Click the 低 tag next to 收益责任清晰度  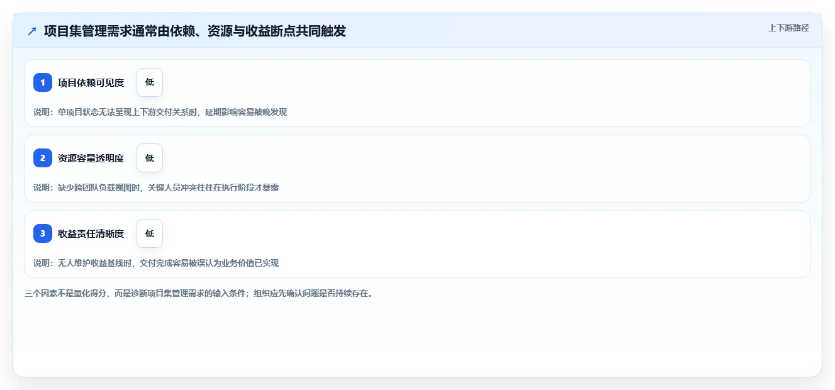click(x=150, y=233)
